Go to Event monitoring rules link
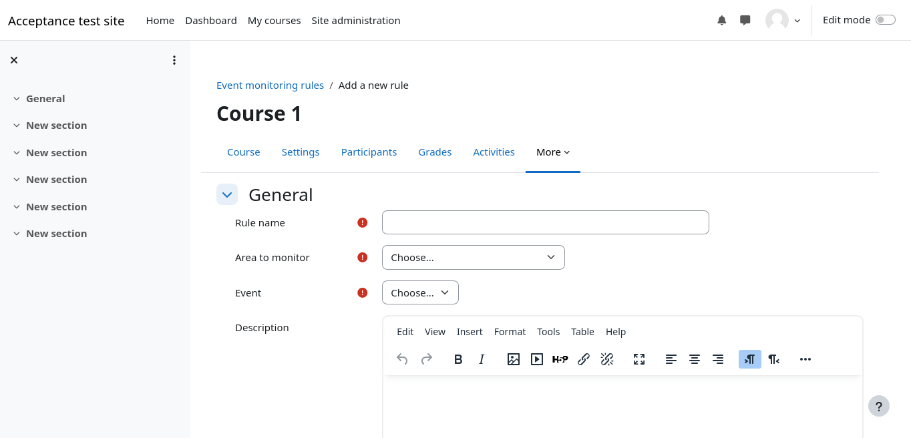Viewport: 911px width, 438px height. click(270, 85)
